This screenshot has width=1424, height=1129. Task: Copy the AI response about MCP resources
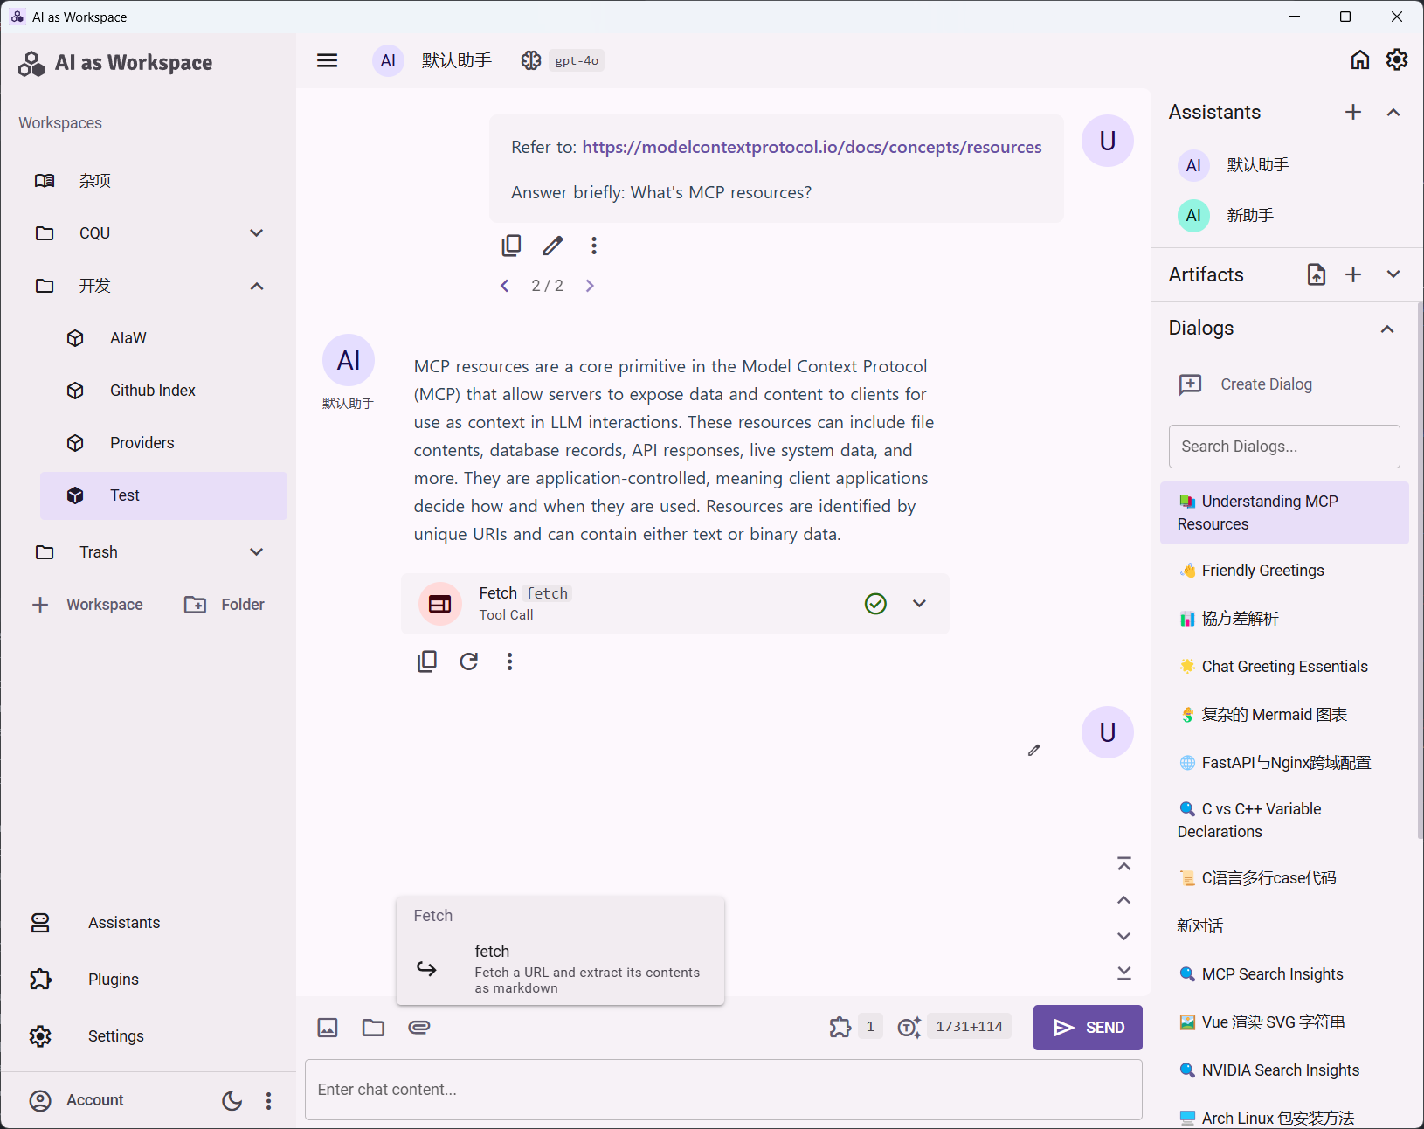pyautogui.click(x=427, y=661)
